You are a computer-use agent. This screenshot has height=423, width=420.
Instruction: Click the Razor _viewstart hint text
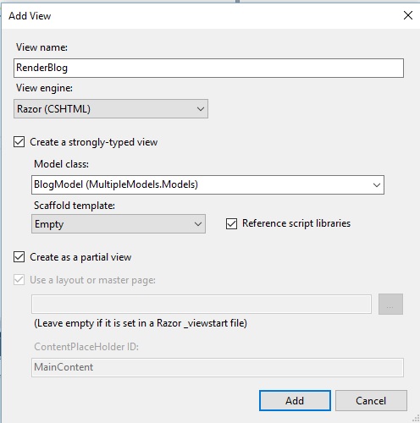141,323
